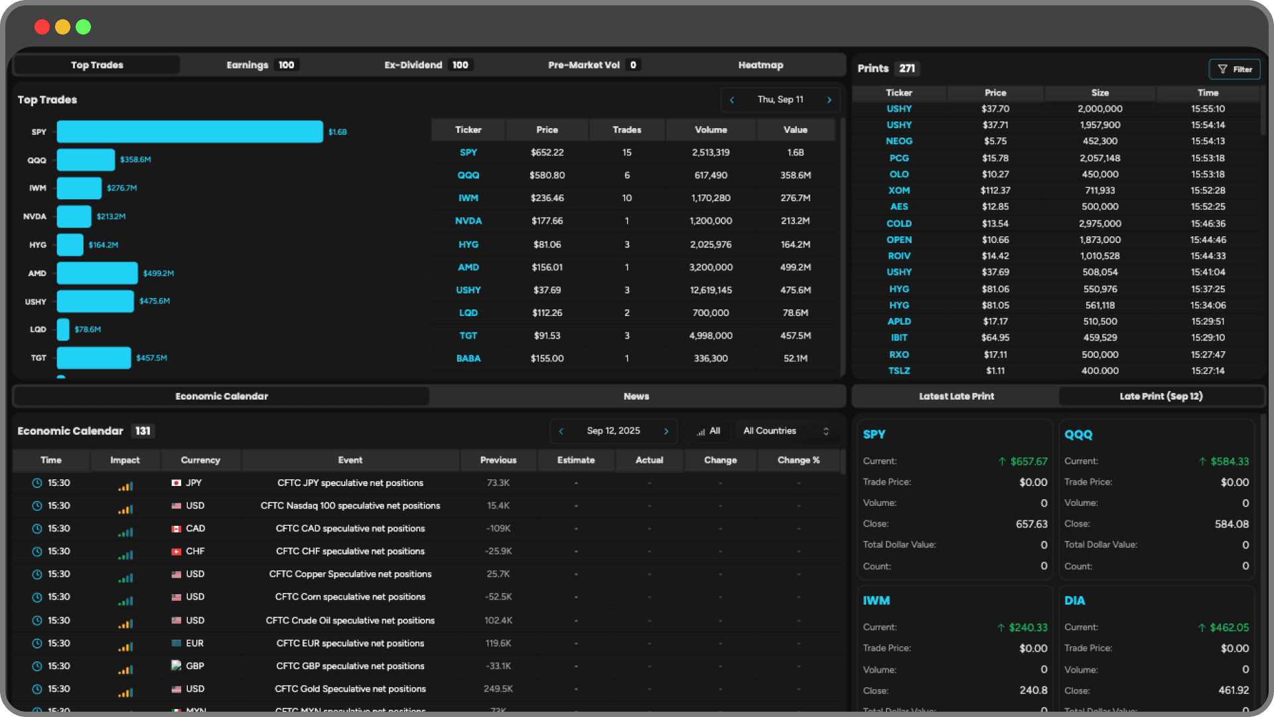Switch to the Pre-Market Vol tab
Image resolution: width=1274 pixels, height=717 pixels.
click(593, 65)
